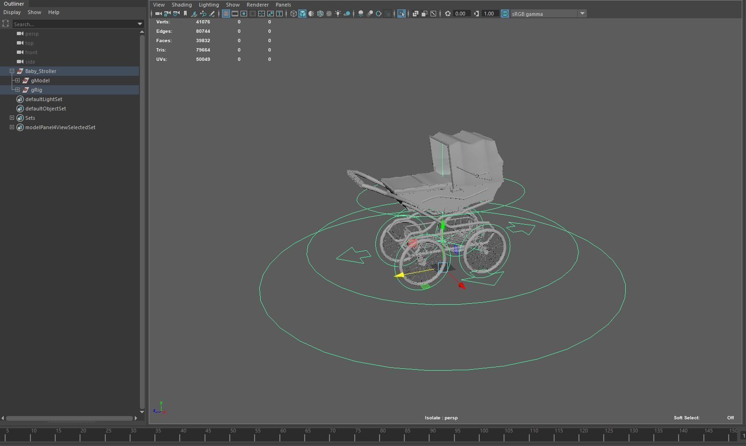Click the Motion Blur icon
Viewport: 746px width, 446px height.
pyautogui.click(x=370, y=14)
